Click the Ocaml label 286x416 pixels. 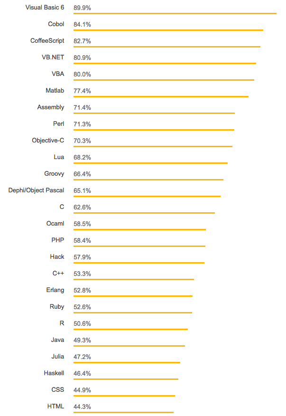pyautogui.click(x=55, y=224)
